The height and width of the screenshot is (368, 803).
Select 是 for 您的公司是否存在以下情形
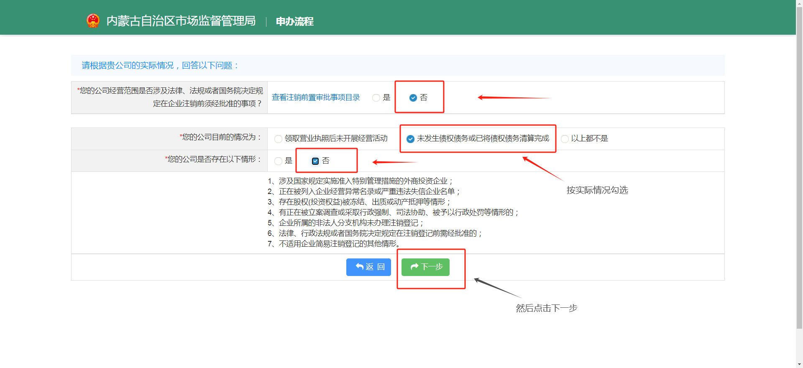coord(278,161)
